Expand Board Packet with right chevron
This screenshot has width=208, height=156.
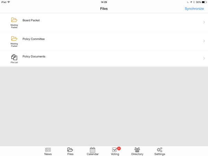coord(204,22)
